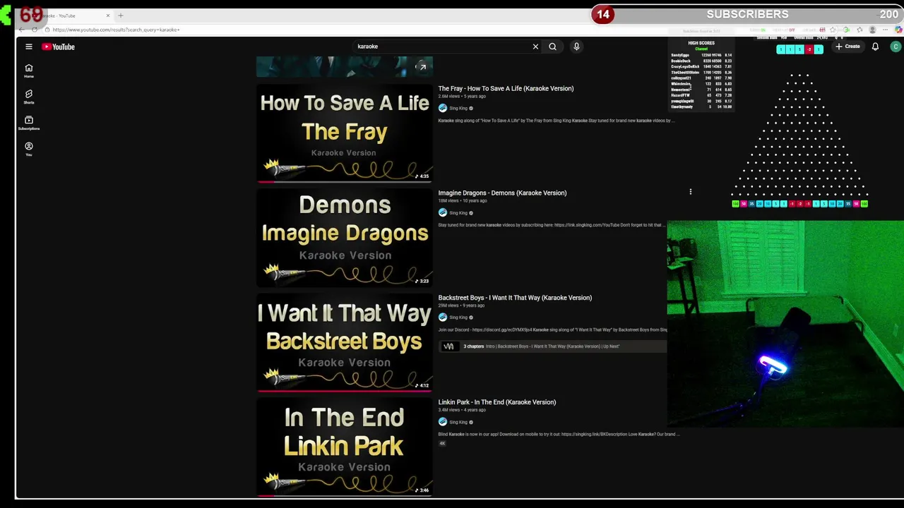
Task: Click the Create button
Action: [847, 47]
